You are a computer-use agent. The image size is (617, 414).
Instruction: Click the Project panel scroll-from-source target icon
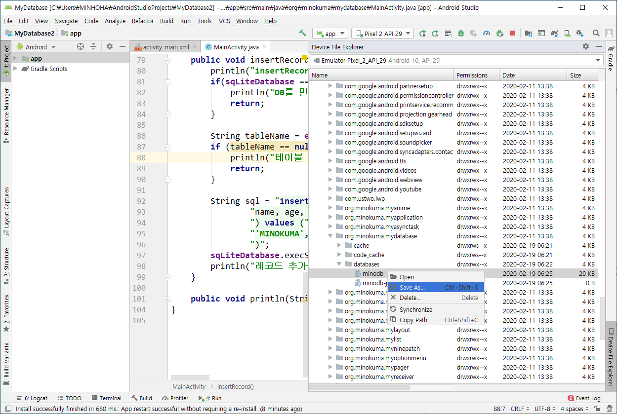(81, 46)
